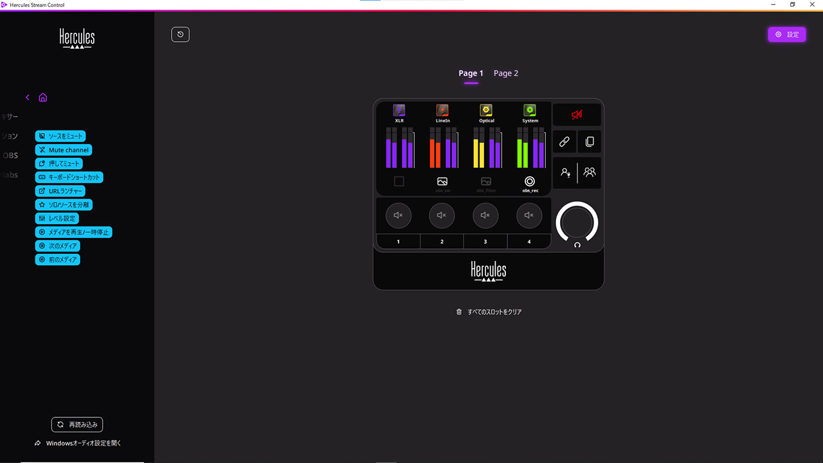The height and width of the screenshot is (463, 823).
Task: Click the purple home icon in sidebar
Action: [x=43, y=98]
